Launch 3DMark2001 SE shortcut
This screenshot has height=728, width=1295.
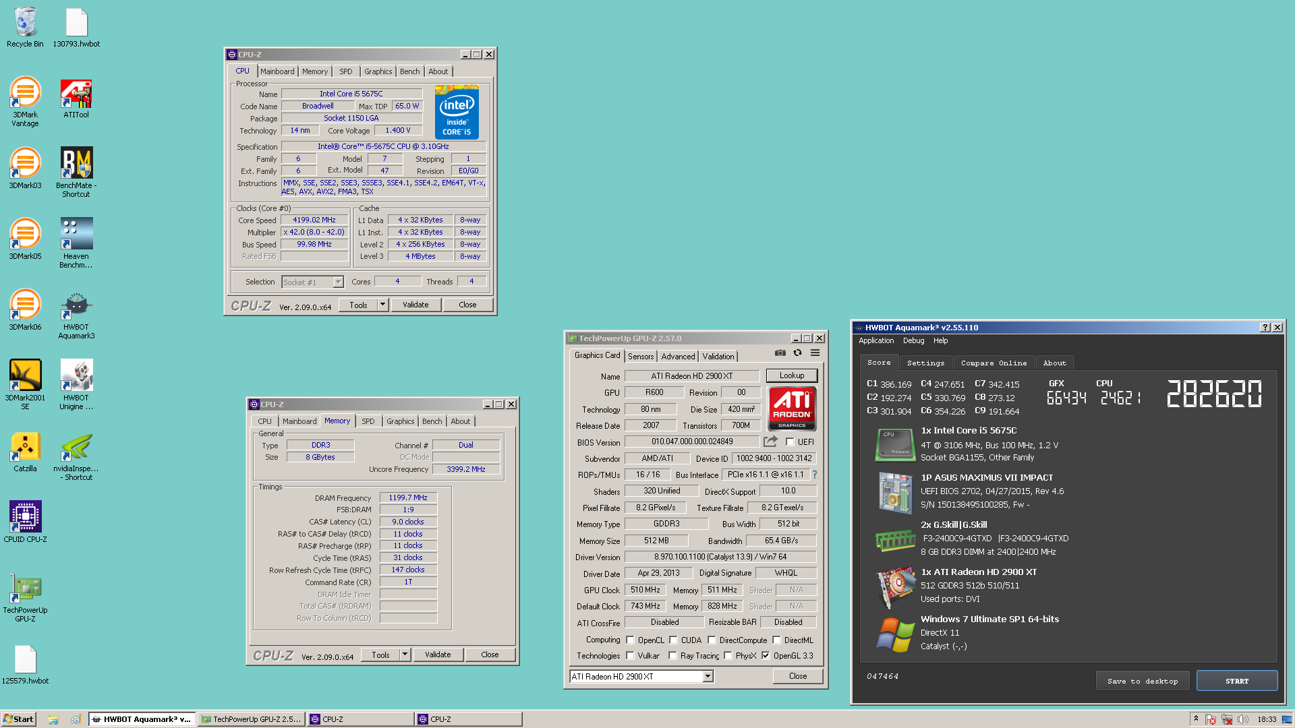click(x=25, y=385)
